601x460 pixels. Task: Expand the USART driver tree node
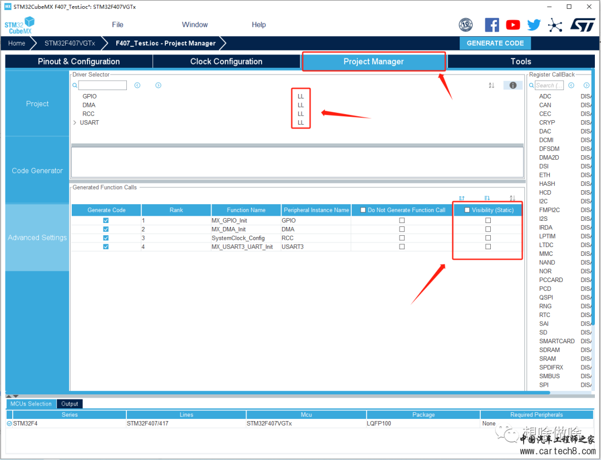point(75,122)
